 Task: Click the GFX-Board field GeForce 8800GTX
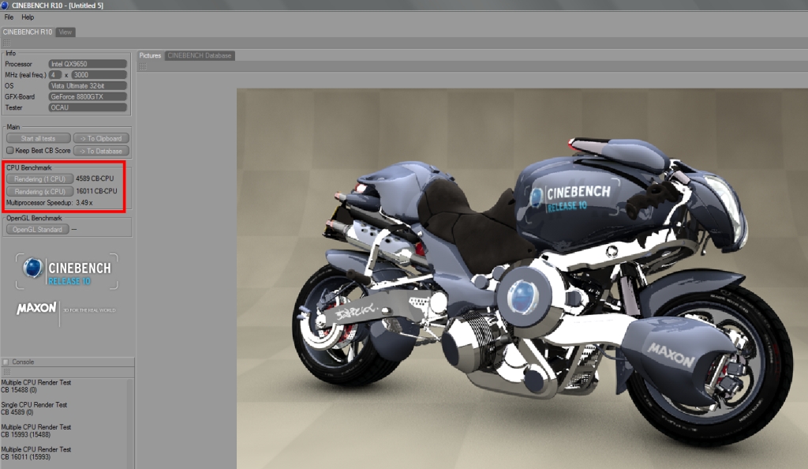[88, 96]
